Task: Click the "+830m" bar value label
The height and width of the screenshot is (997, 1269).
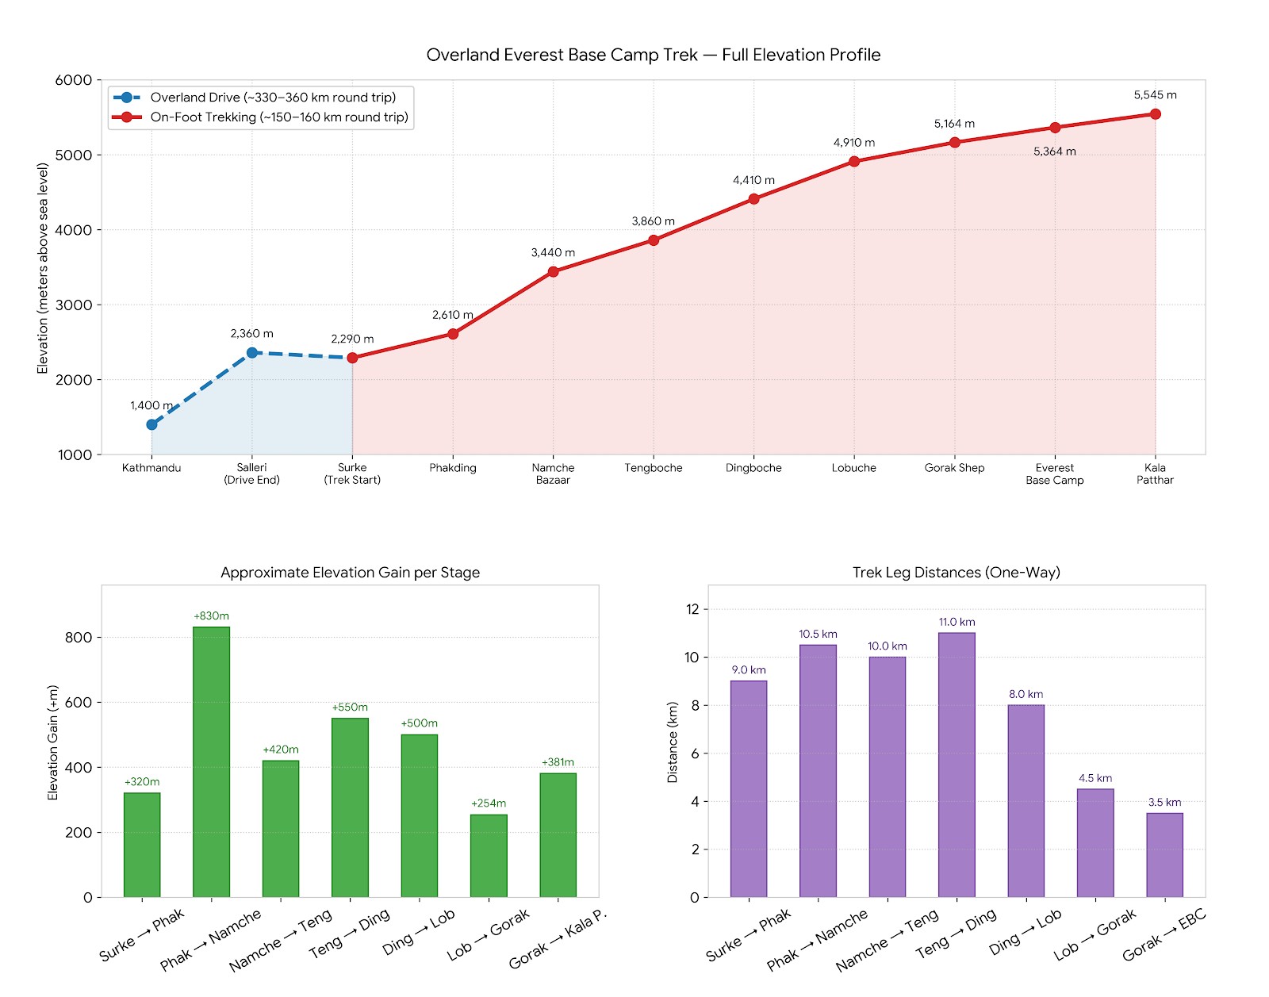Action: (212, 616)
